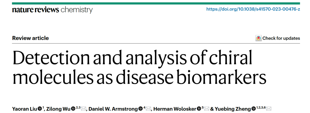Viewport: 310px width, 113px height.
Task: Click the article title starting with Detection
Action: [x=139, y=68]
